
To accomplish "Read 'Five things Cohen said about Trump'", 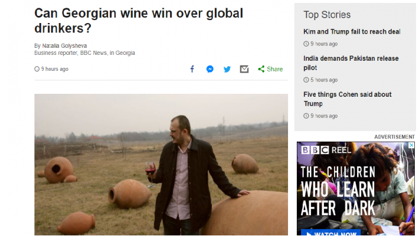I will 347,99.
